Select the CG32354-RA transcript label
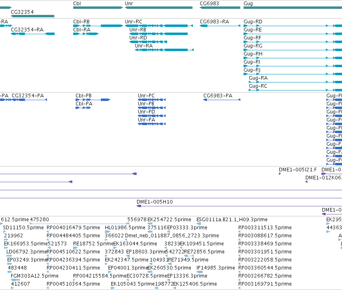342x290 pixels. 27,30
